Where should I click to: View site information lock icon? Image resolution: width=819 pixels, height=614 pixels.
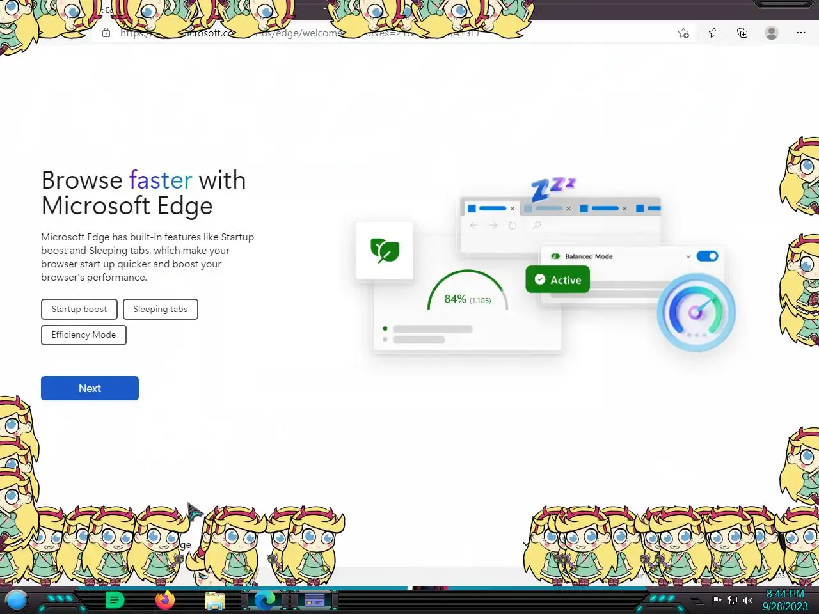(x=106, y=33)
